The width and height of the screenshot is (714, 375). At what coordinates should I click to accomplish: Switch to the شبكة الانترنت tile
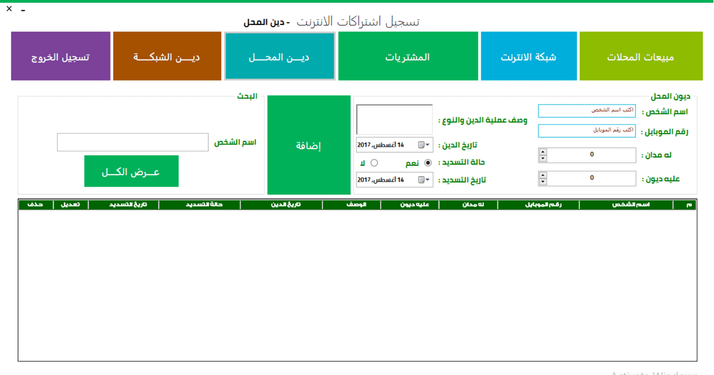pyautogui.click(x=528, y=56)
